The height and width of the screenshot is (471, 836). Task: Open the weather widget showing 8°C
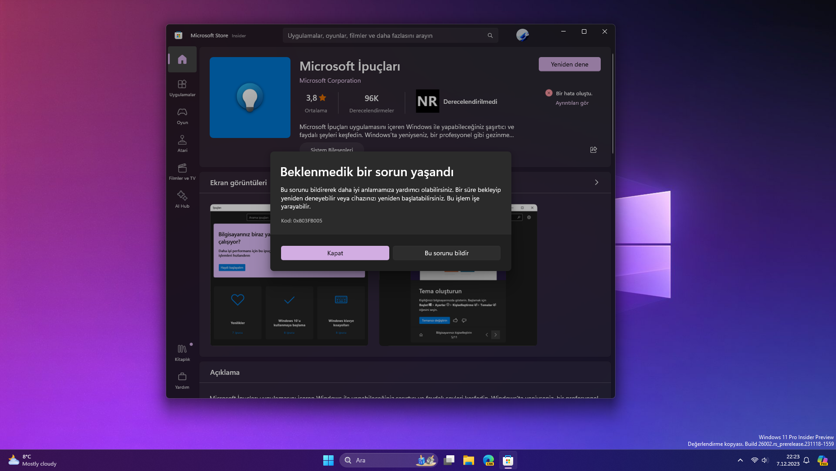tap(32, 460)
